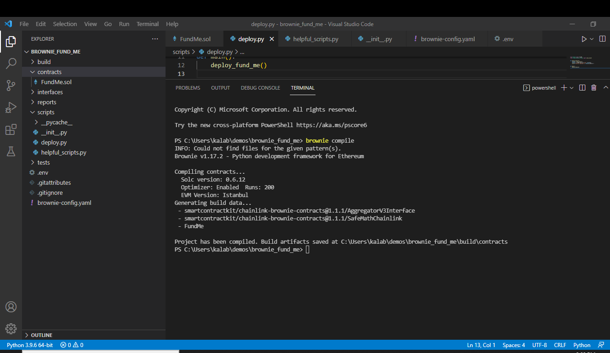Open the Manage settings gear
Screen dimensions: 610x353
(x=11, y=328)
